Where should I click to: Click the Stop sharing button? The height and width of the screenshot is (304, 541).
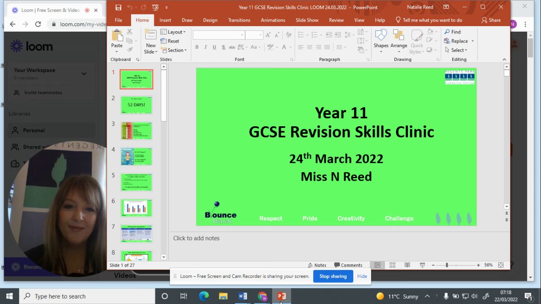(x=333, y=276)
